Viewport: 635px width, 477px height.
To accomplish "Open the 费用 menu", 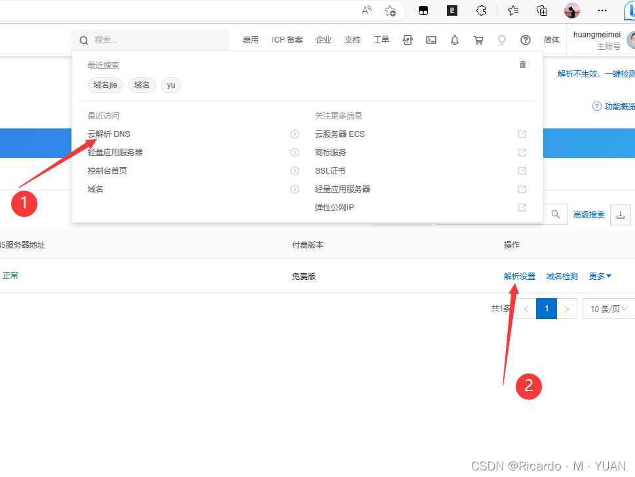I will (x=250, y=40).
